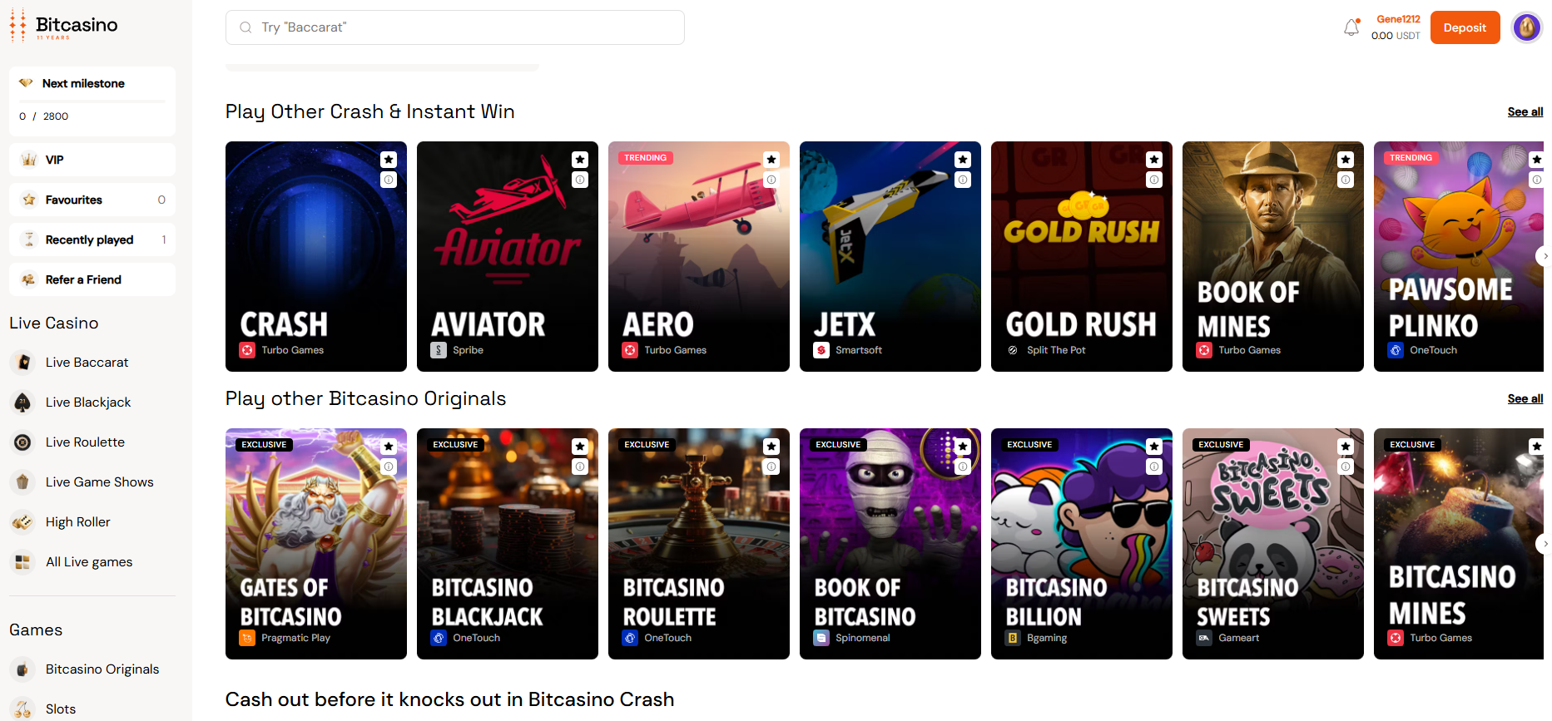
Task: Show next games in Bitcasino Originals row
Action: pyautogui.click(x=1542, y=544)
